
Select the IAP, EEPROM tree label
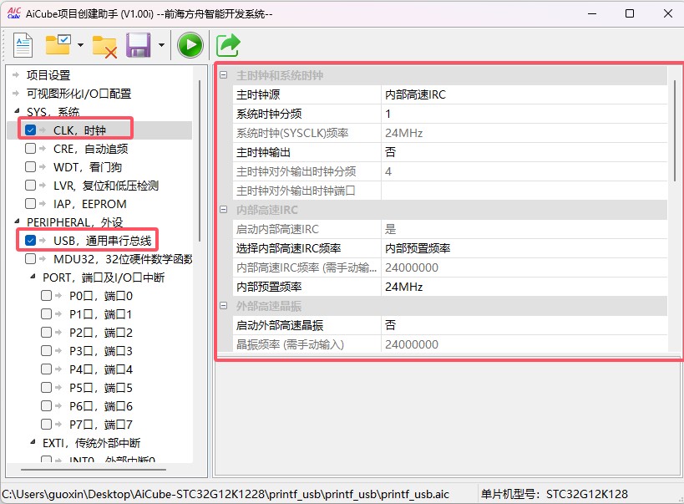click(90, 203)
